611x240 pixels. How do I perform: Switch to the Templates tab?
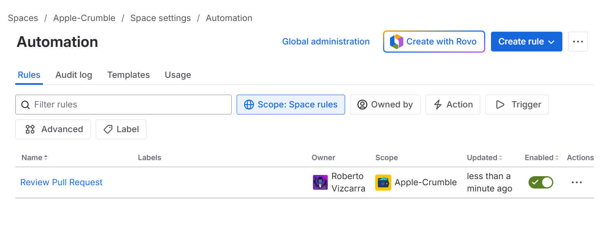coord(128,75)
